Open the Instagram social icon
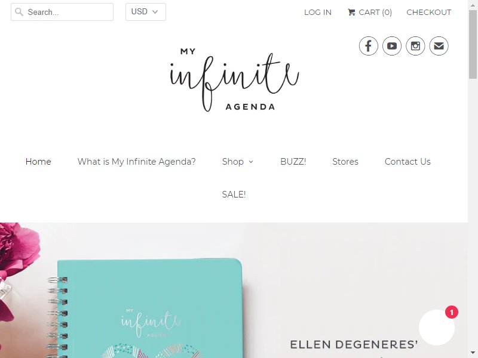 (415, 46)
